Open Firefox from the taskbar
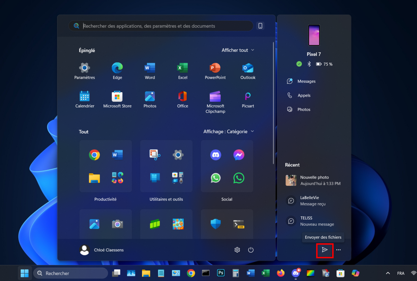 280,273
